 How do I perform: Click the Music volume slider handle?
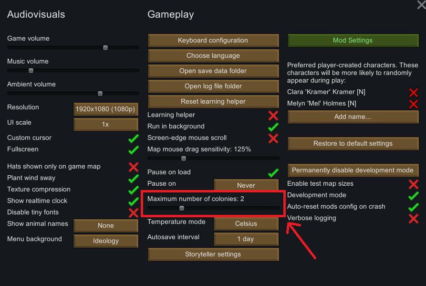coord(31,71)
